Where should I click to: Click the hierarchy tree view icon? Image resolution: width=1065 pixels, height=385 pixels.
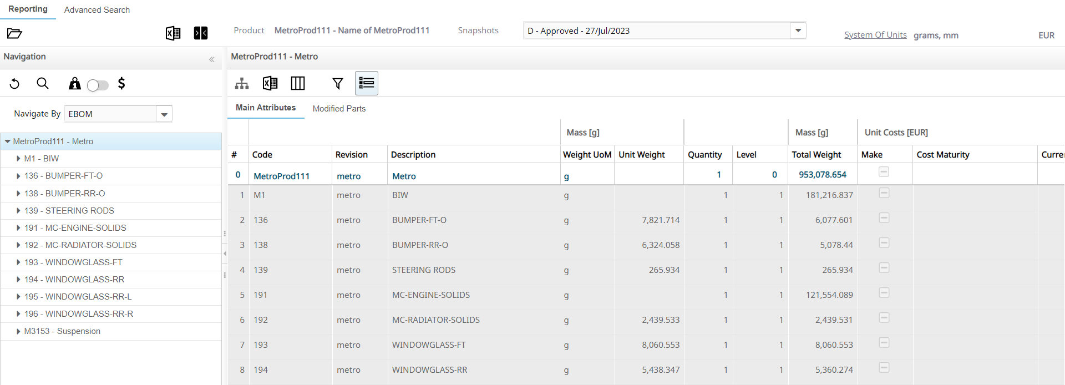(x=242, y=83)
